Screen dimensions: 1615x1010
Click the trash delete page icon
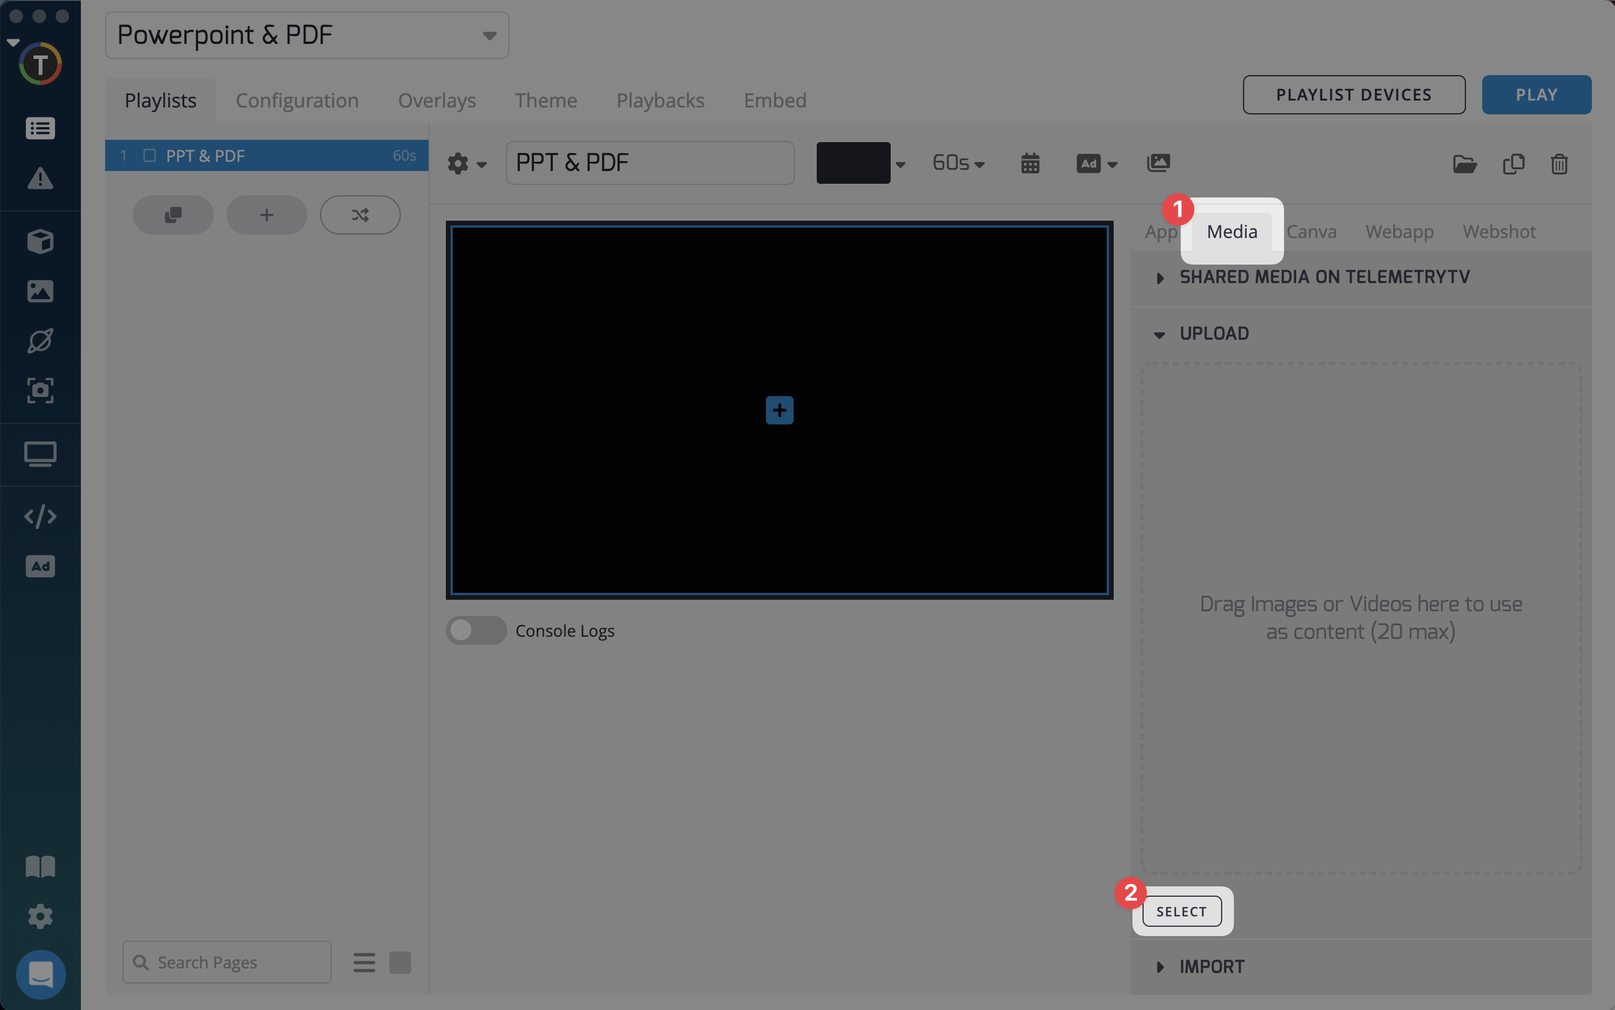coord(1559,164)
